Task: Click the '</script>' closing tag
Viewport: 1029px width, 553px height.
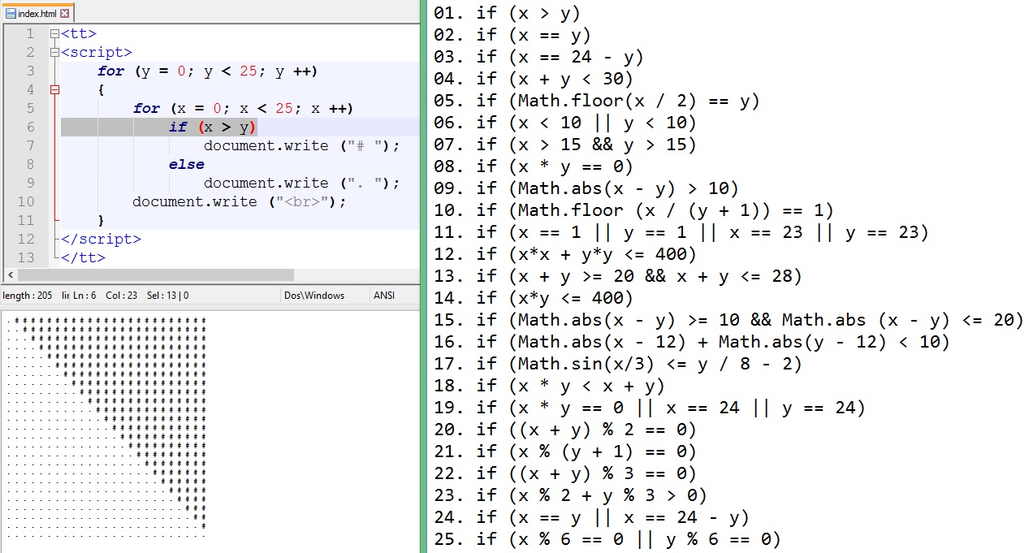Action: point(101,239)
